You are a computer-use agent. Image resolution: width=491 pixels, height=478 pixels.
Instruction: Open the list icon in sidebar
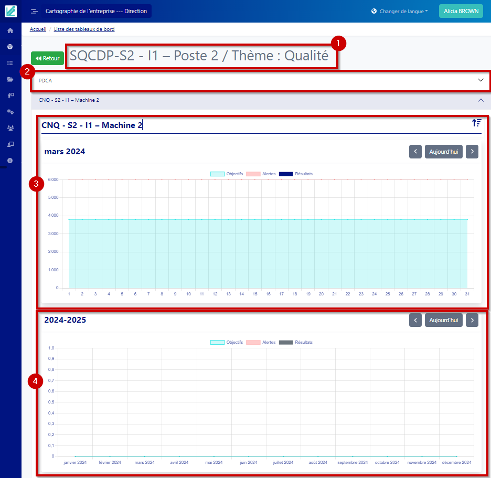[x=10, y=63]
